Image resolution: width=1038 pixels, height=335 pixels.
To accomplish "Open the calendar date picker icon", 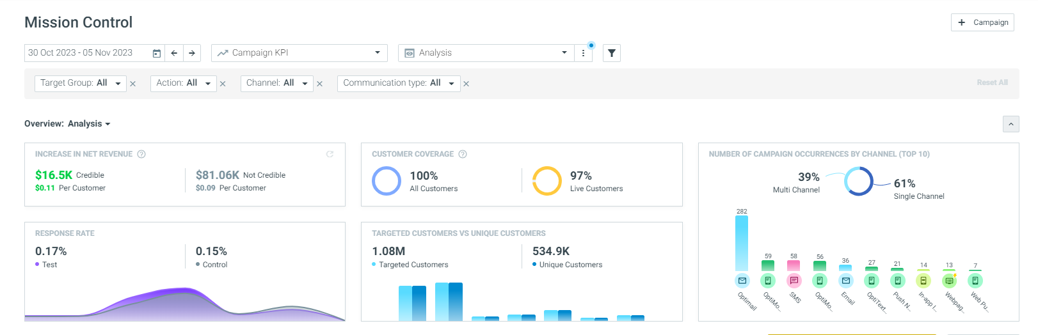I will pyautogui.click(x=157, y=53).
